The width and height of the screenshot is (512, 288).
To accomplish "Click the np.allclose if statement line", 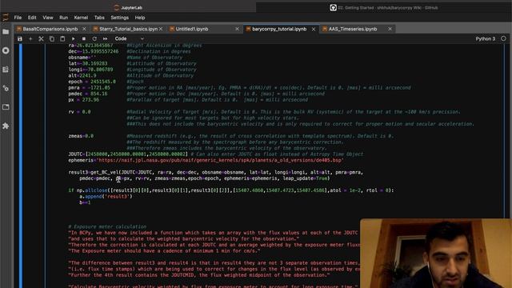I will 231,190.
